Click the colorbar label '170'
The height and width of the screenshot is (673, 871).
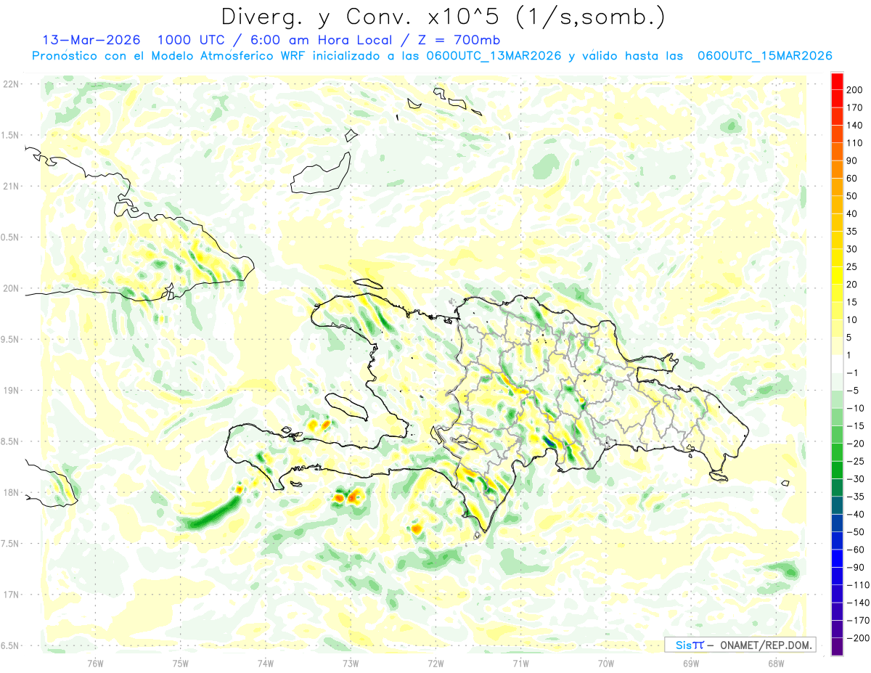(x=855, y=107)
